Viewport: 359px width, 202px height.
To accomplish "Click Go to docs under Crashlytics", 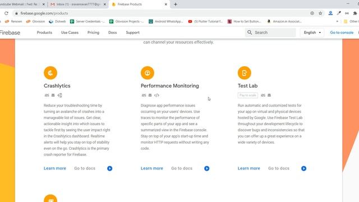I will point(85,168).
